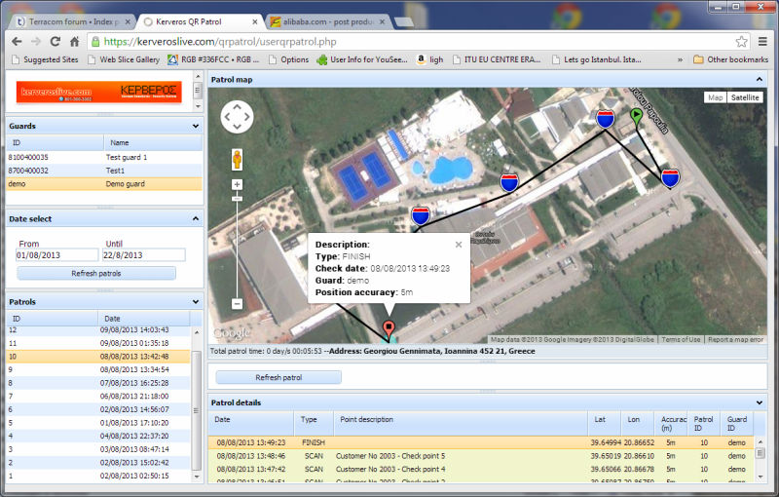Zoom out the map with minus button
This screenshot has width=779, height=497.
tap(237, 304)
